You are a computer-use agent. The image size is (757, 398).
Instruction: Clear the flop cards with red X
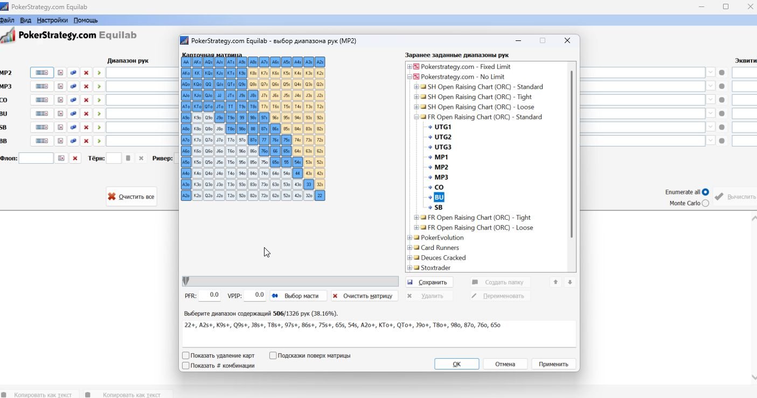(x=75, y=158)
